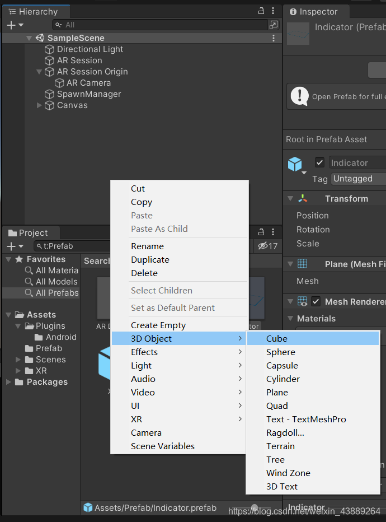
Task: Expand the Packages foldout
Action: pos(9,382)
